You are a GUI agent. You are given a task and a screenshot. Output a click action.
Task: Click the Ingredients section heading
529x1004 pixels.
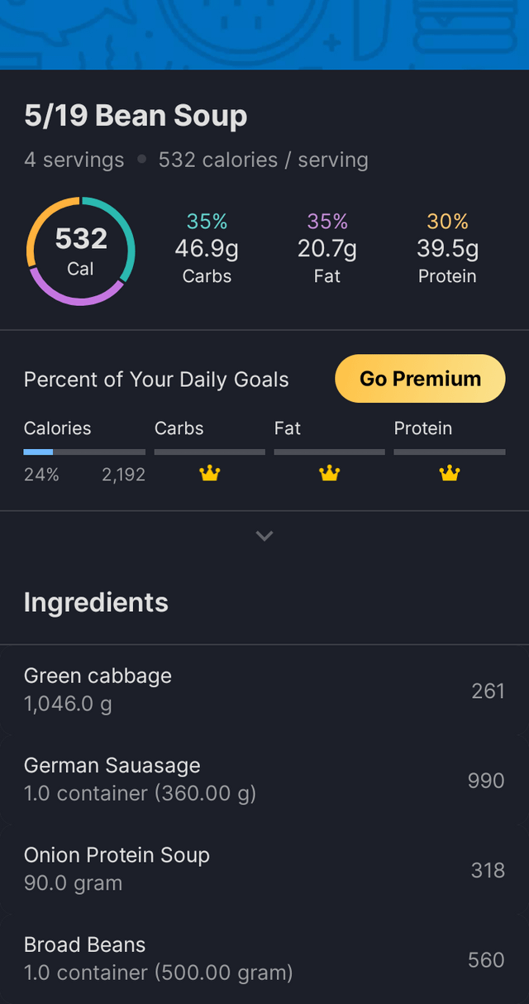pyautogui.click(x=96, y=602)
